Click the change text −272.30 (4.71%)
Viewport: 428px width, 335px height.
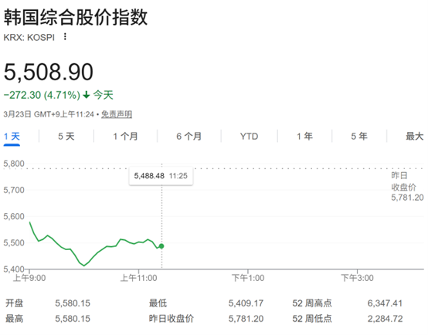point(42,95)
